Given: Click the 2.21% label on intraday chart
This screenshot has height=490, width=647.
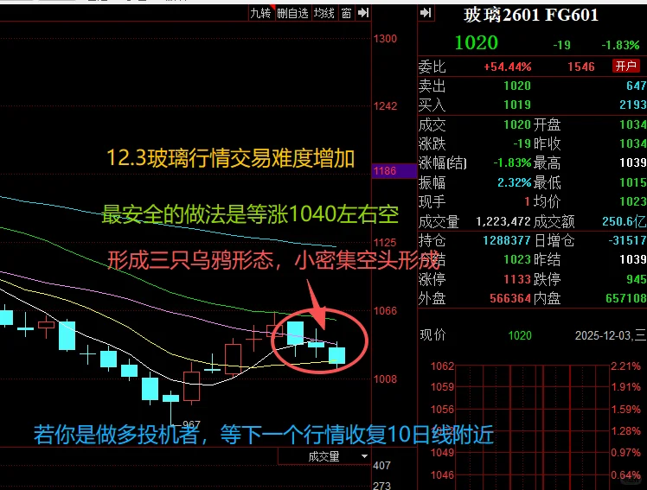Looking at the screenshot, I should point(625,366).
